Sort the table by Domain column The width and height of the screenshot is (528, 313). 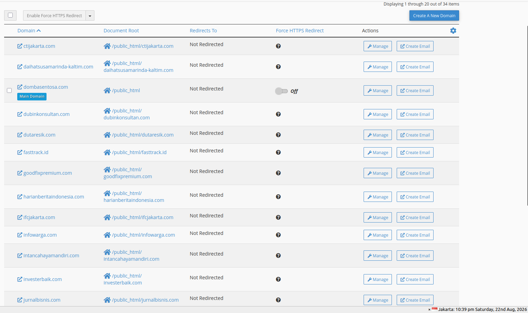tap(29, 31)
